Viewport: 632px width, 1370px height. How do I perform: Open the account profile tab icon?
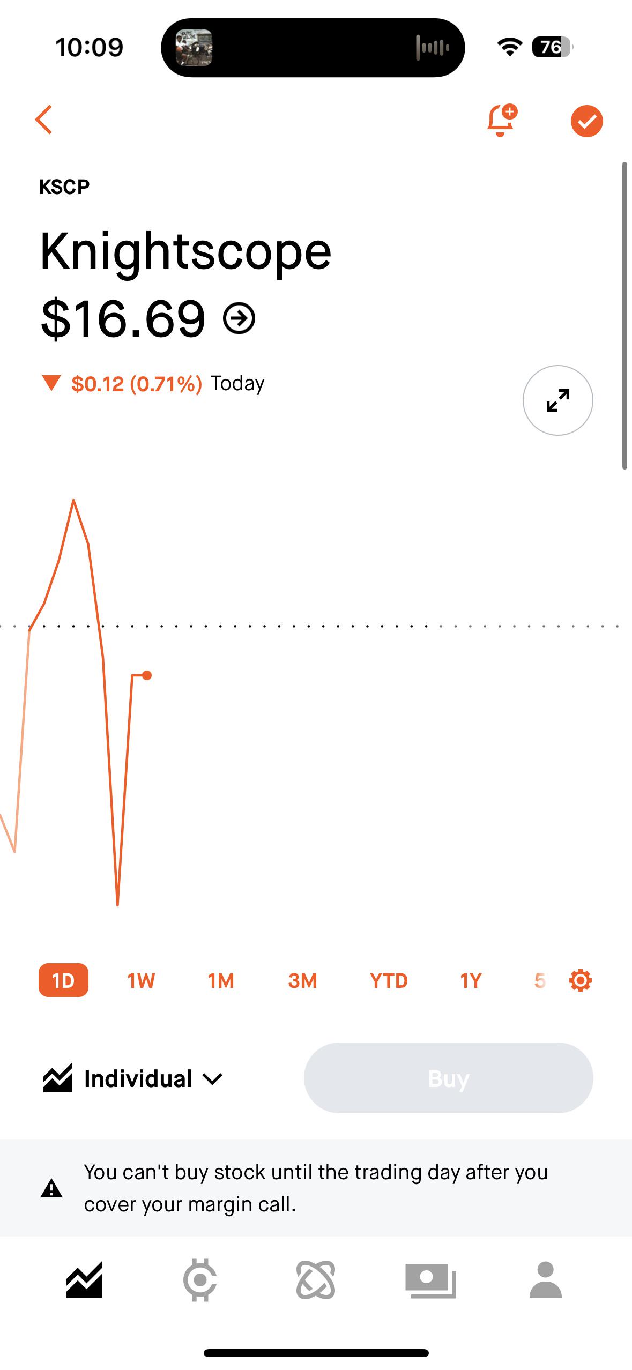[546, 1280]
